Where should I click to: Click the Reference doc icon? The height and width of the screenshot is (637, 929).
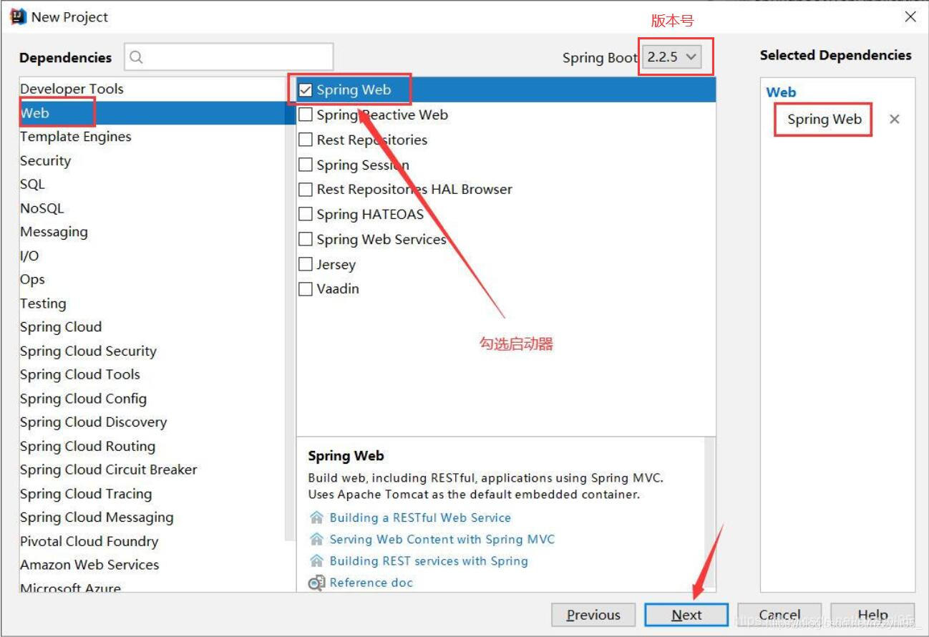pos(316,583)
